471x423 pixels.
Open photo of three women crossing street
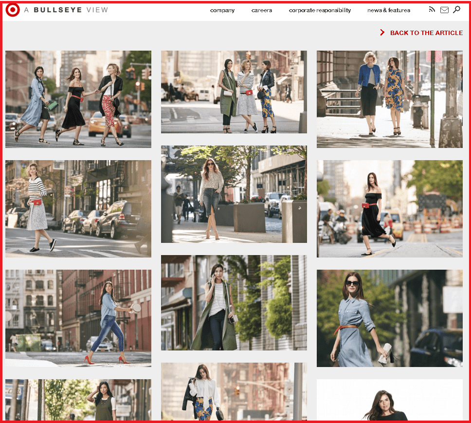coord(78,99)
